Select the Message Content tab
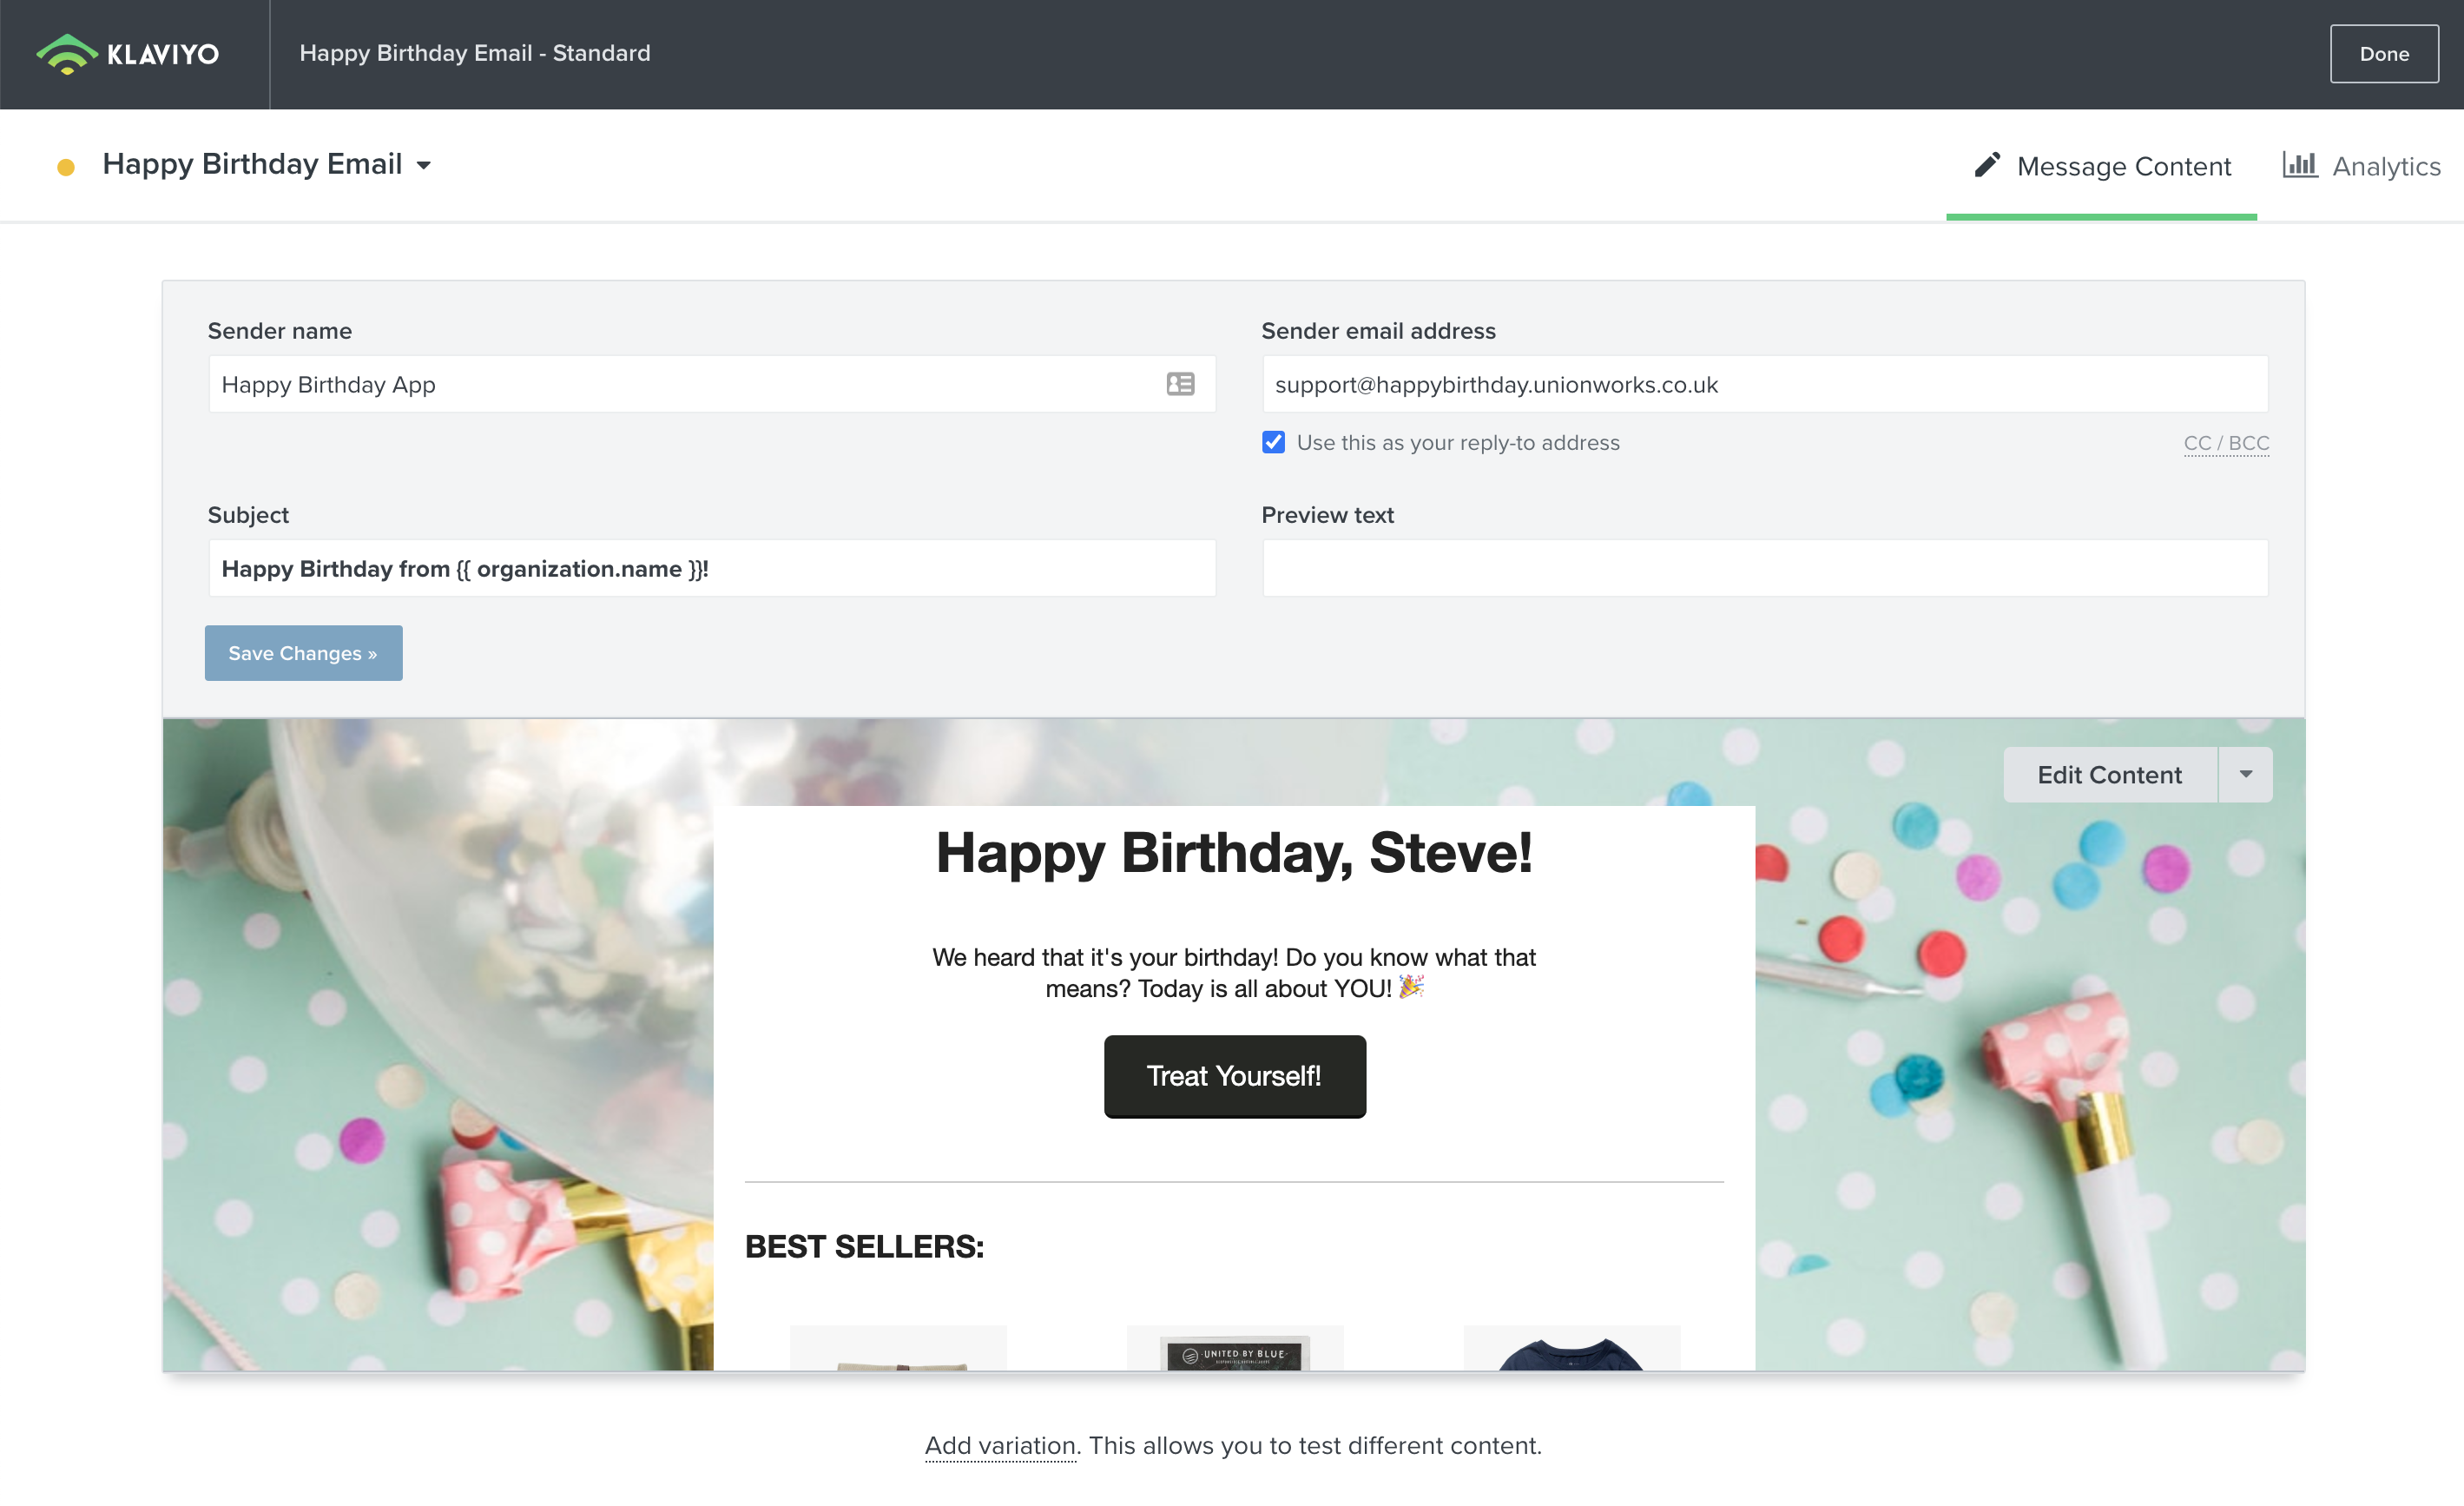This screenshot has width=2464, height=1506. [2102, 166]
